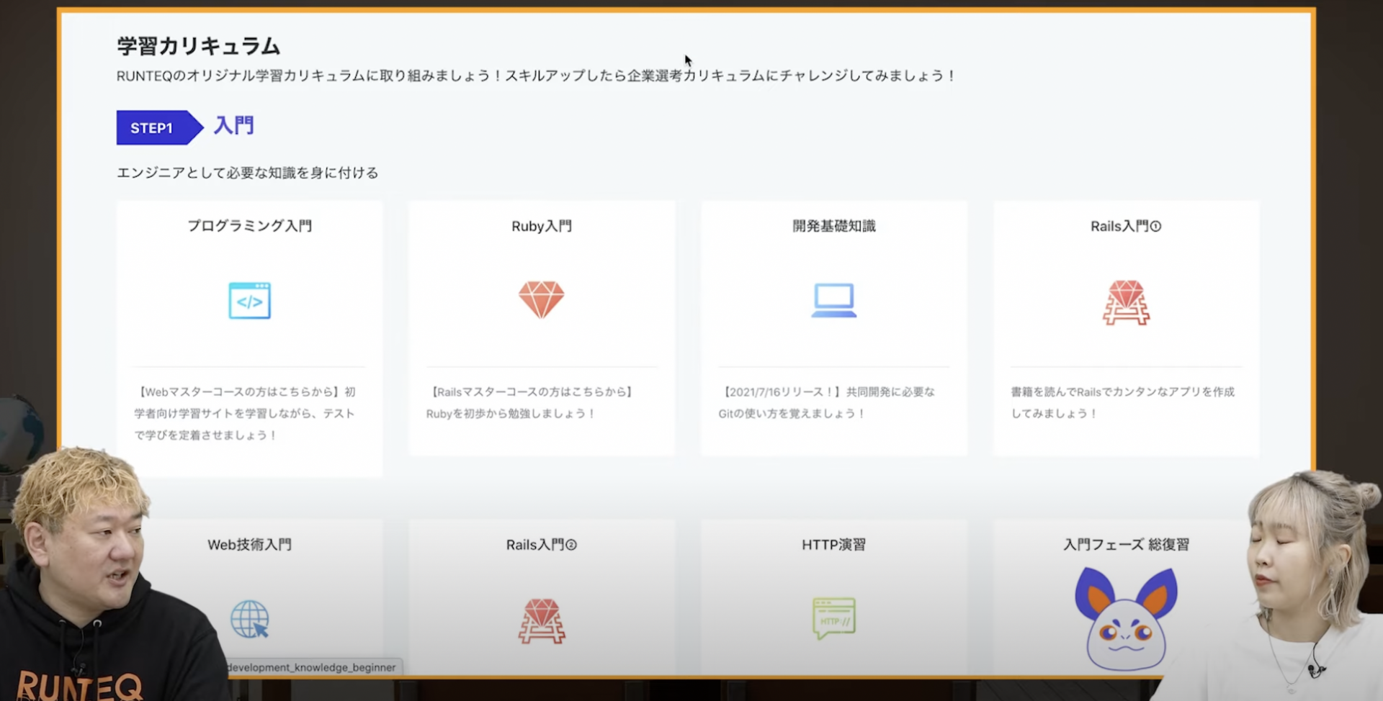
Task: Open the Rails入門② course title
Action: click(542, 545)
